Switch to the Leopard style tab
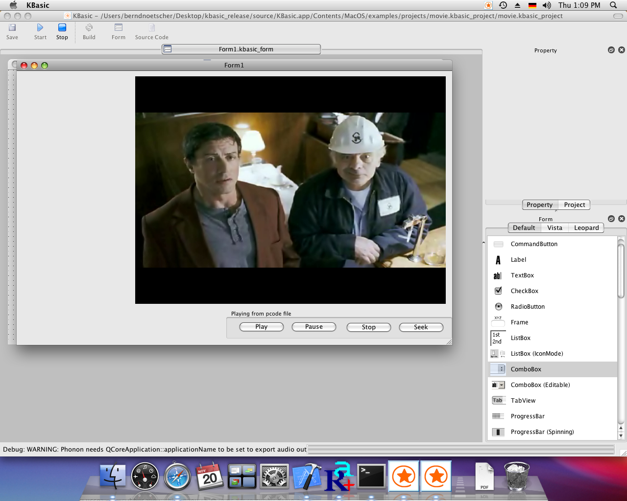 pos(586,228)
